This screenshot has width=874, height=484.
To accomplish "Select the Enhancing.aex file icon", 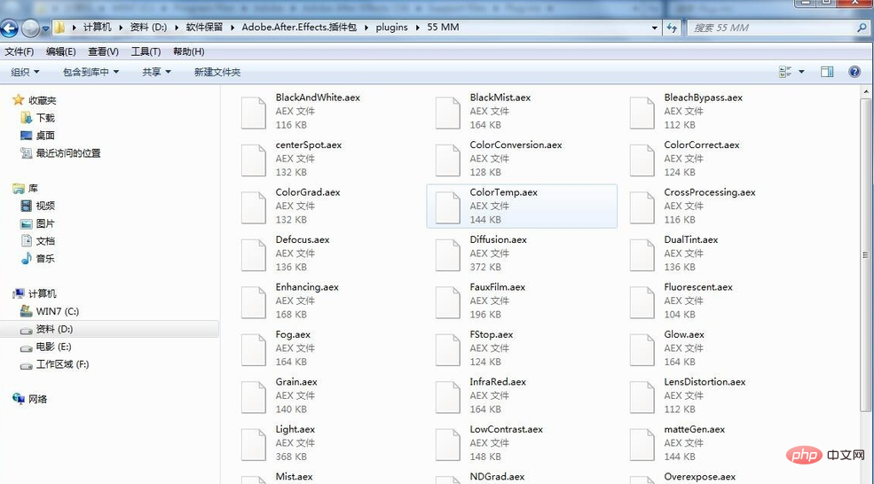I will tap(253, 301).
